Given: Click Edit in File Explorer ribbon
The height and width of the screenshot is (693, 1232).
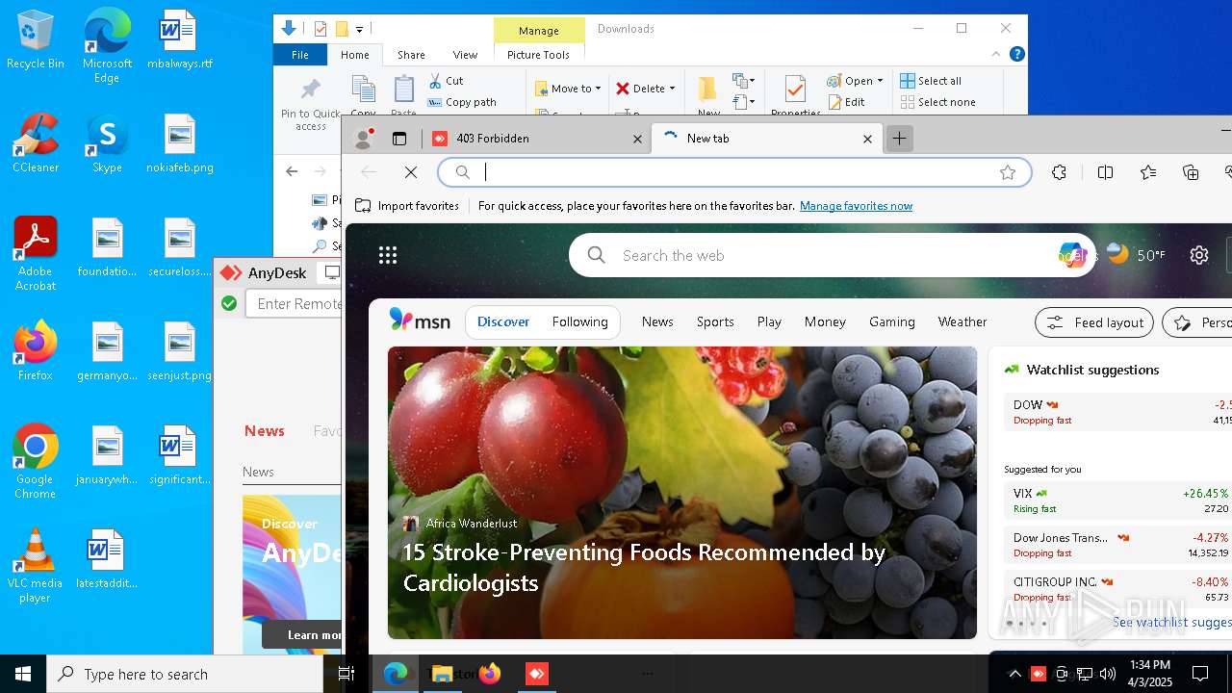Looking at the screenshot, I should [x=846, y=102].
